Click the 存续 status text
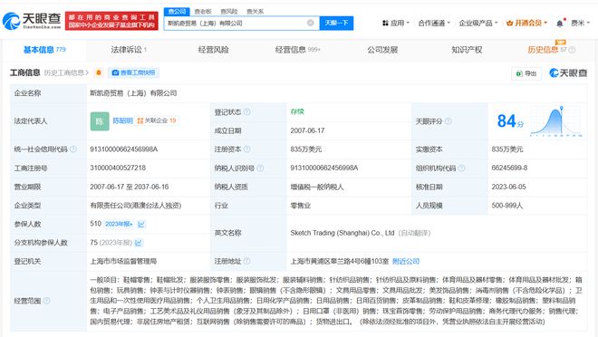 [297, 111]
